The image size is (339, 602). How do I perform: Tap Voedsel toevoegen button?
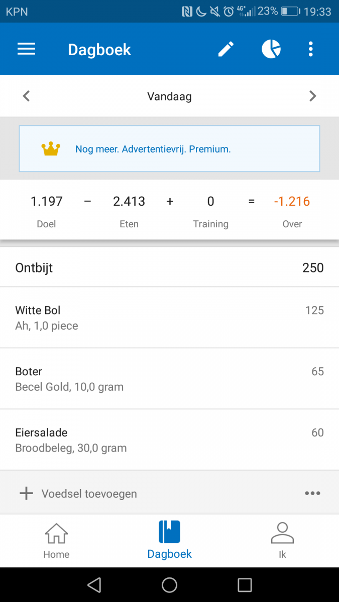click(89, 494)
